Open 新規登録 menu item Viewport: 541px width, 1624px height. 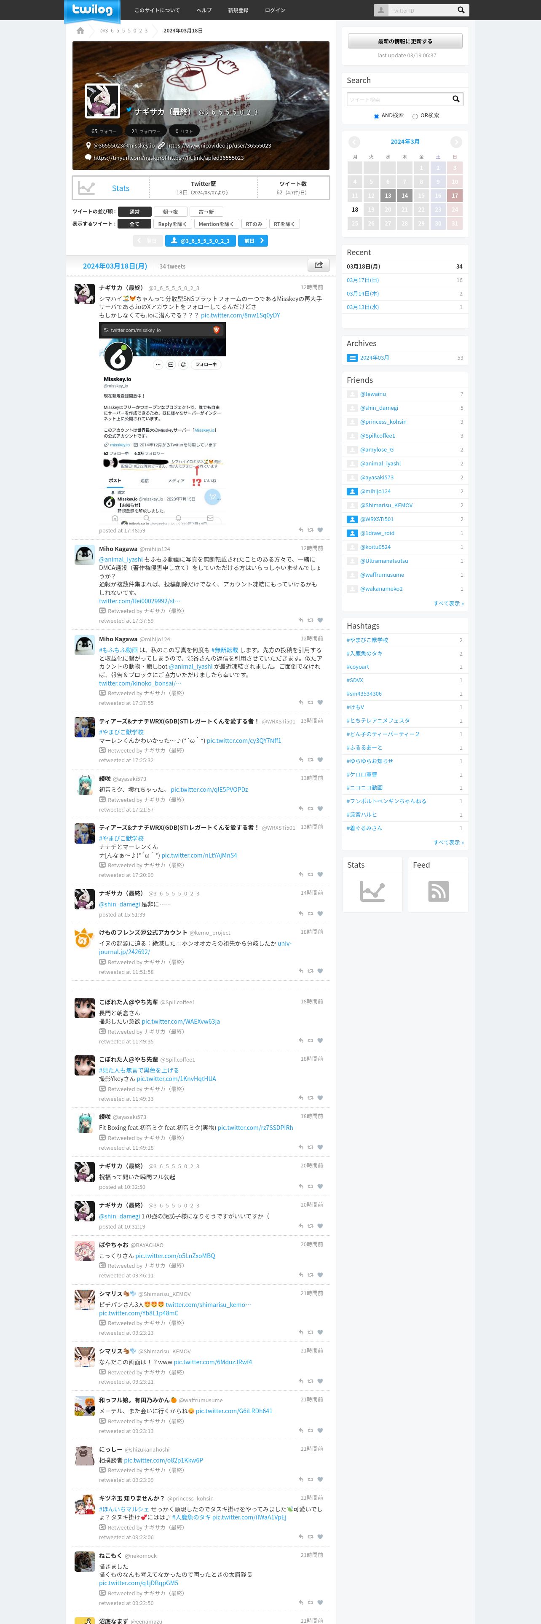[238, 10]
